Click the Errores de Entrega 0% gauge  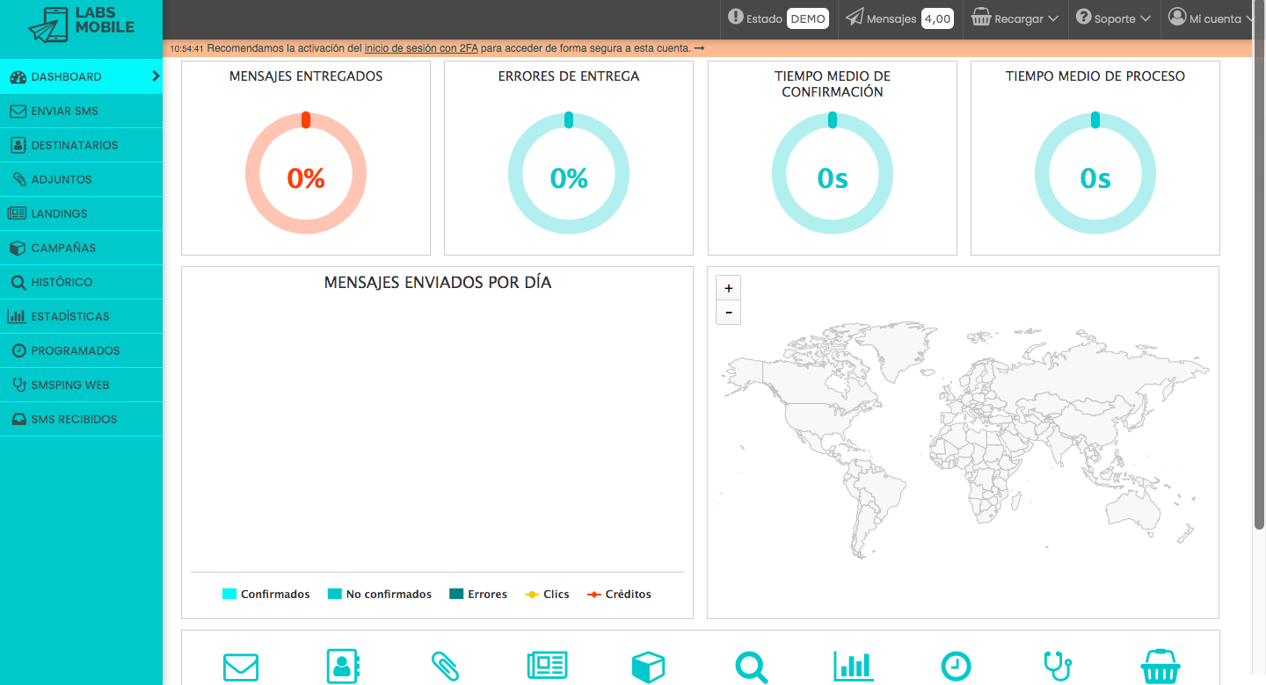(x=569, y=174)
